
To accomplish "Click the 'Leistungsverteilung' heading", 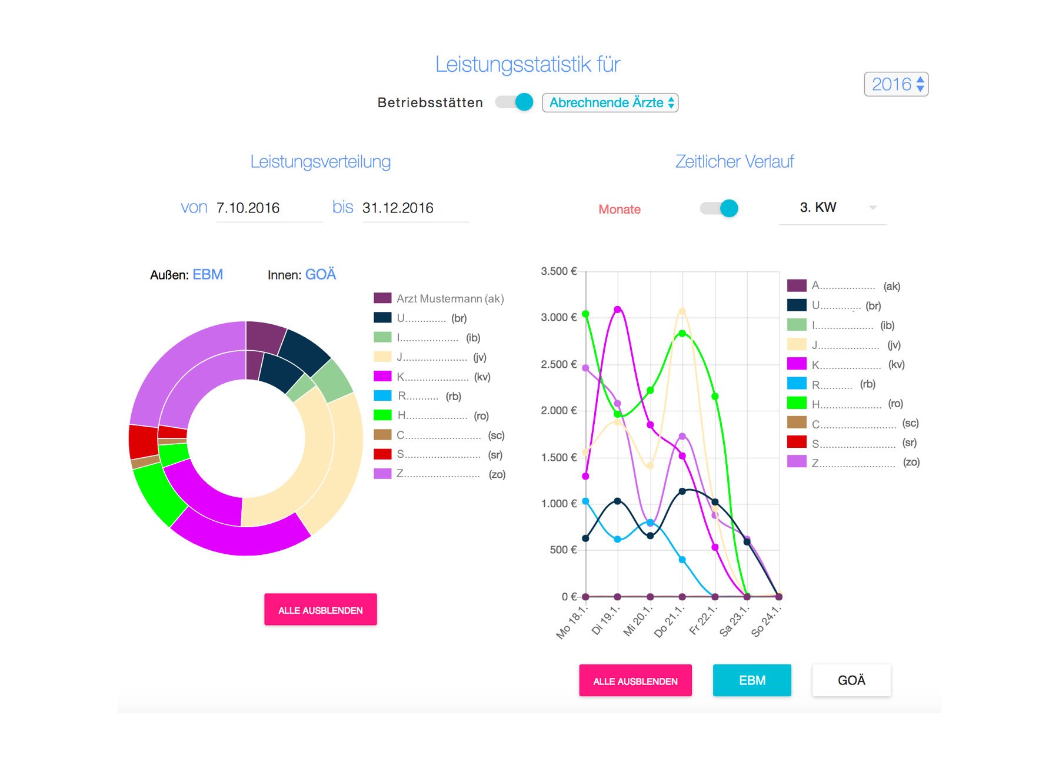I will click(x=321, y=162).
